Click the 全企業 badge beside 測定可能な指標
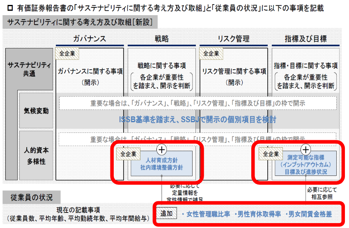 coord(271,154)
